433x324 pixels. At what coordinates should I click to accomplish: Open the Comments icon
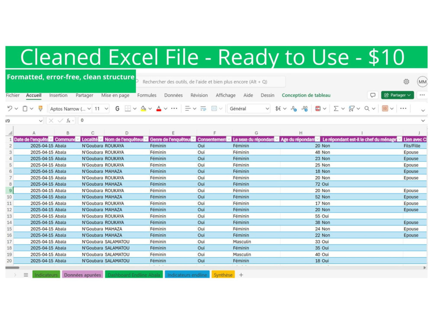click(373, 95)
